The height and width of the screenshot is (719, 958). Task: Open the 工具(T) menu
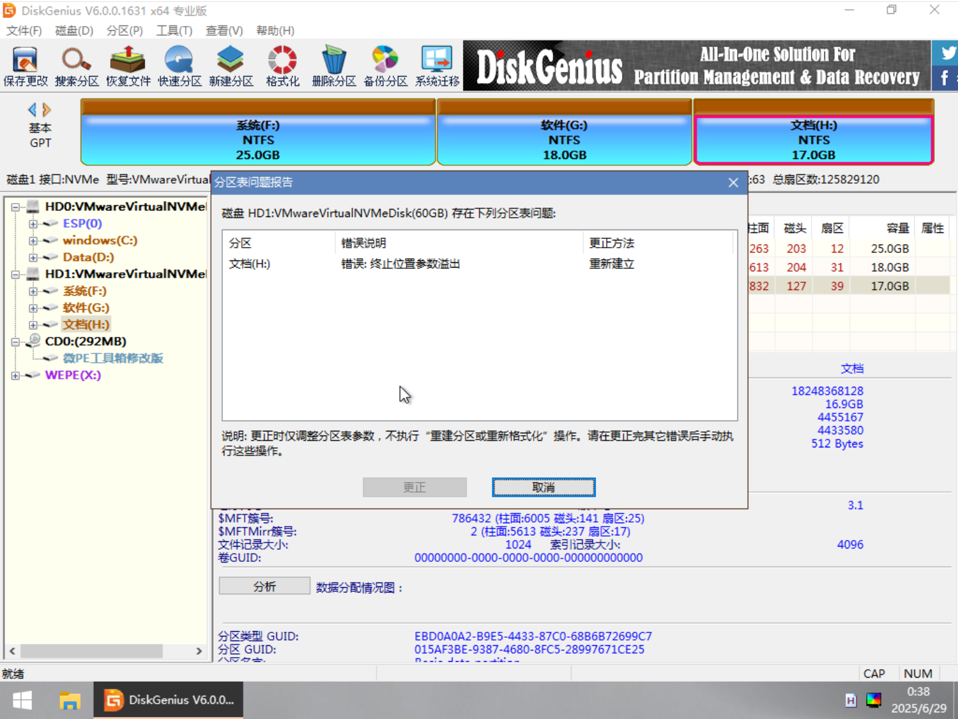(174, 30)
